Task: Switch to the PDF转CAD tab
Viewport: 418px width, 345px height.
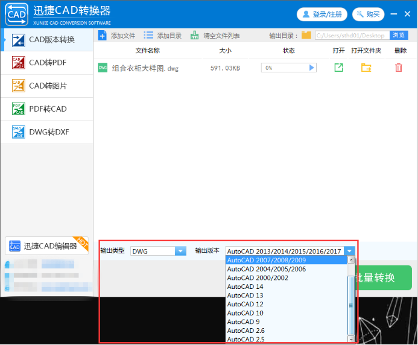Action: pyautogui.click(x=47, y=109)
